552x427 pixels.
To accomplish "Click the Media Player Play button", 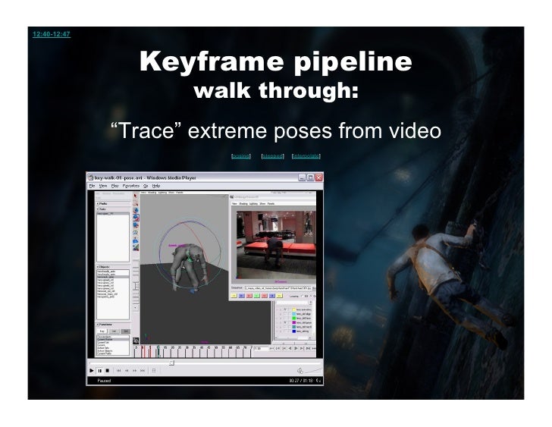I will (92, 370).
